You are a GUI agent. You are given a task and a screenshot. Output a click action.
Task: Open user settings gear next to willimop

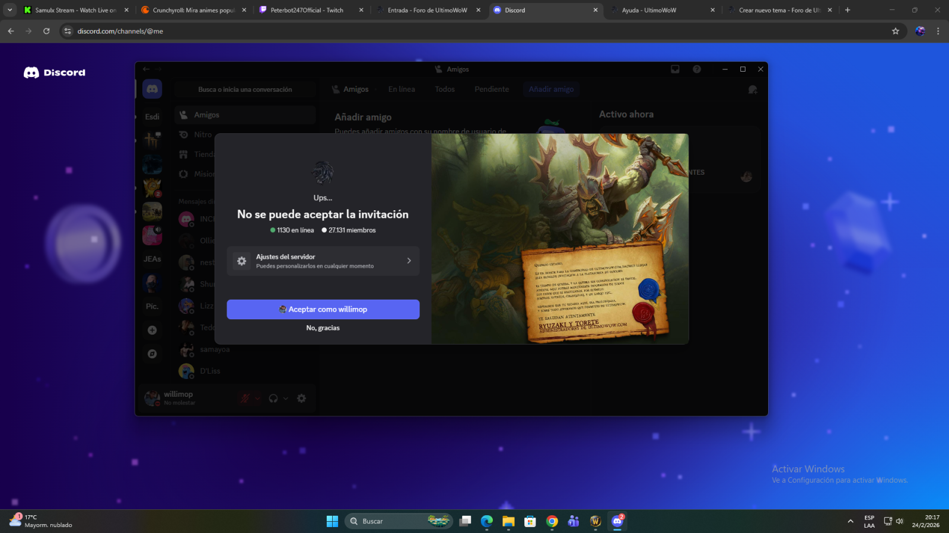[301, 399]
